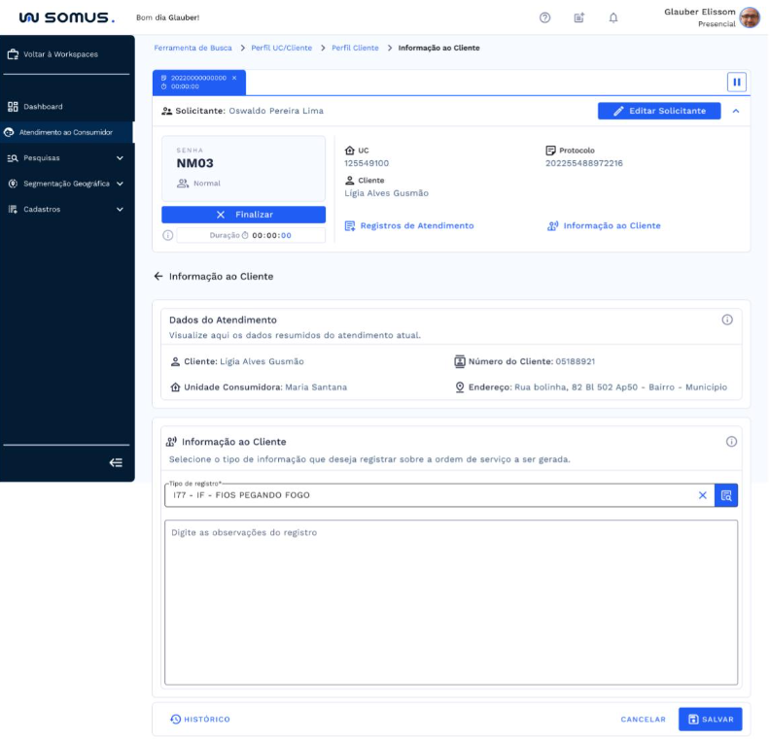
Task: Open Dashboard from sidebar
Action: tap(43, 107)
